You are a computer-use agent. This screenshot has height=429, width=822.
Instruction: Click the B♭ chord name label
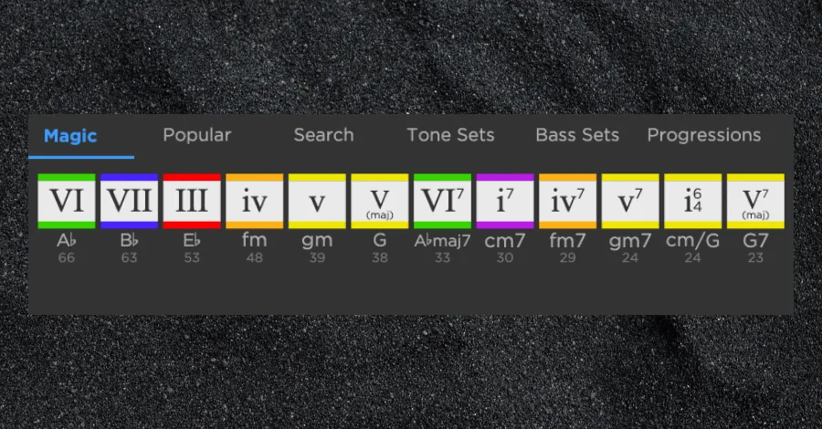[129, 240]
